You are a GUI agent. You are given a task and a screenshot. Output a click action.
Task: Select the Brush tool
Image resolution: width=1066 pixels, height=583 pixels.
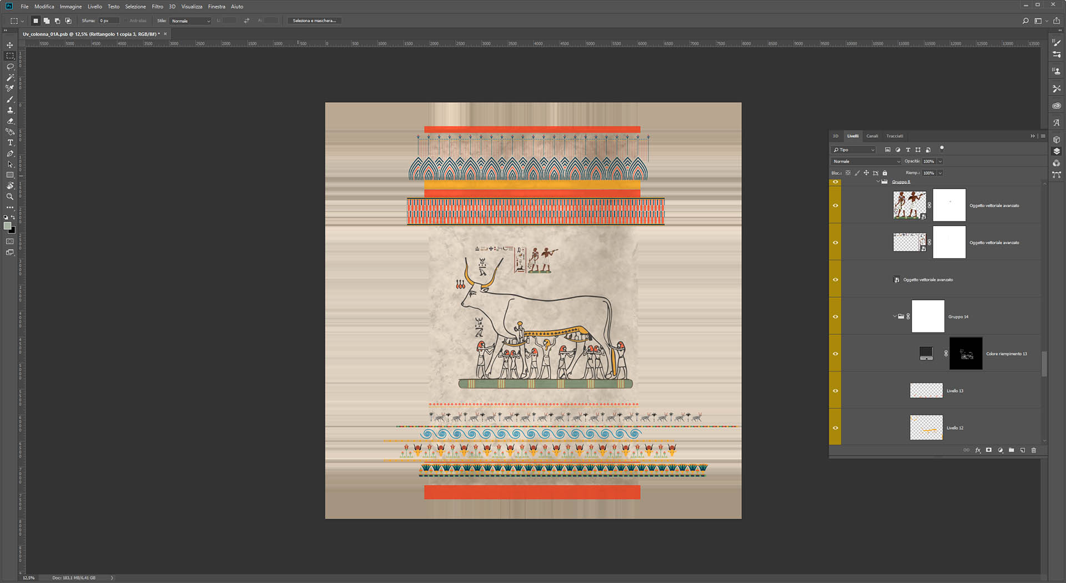click(10, 99)
